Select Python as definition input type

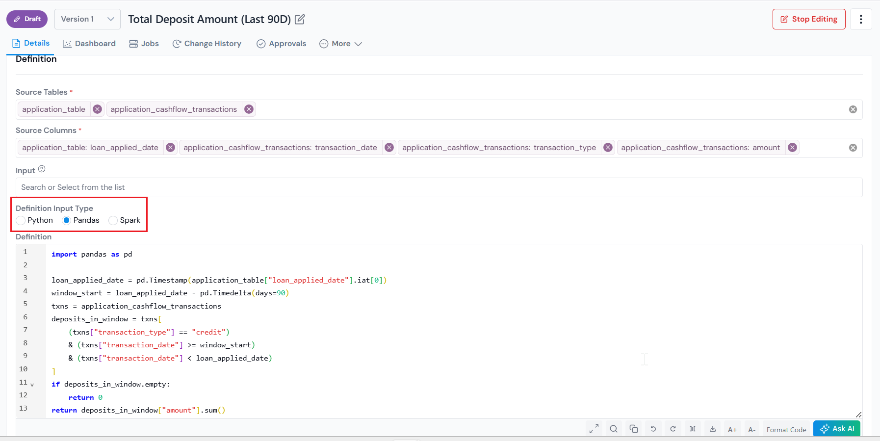pyautogui.click(x=21, y=220)
